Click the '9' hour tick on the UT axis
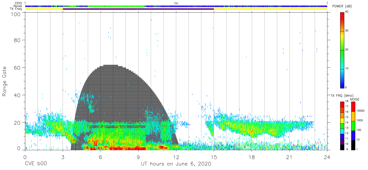This screenshot has width=368, height=170. click(x=138, y=157)
